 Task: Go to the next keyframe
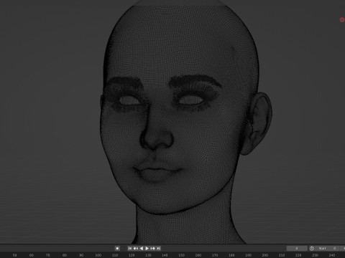(x=153, y=249)
